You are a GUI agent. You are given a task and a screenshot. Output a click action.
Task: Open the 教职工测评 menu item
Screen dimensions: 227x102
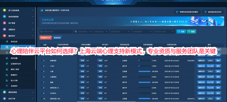pyautogui.click(x=18, y=69)
